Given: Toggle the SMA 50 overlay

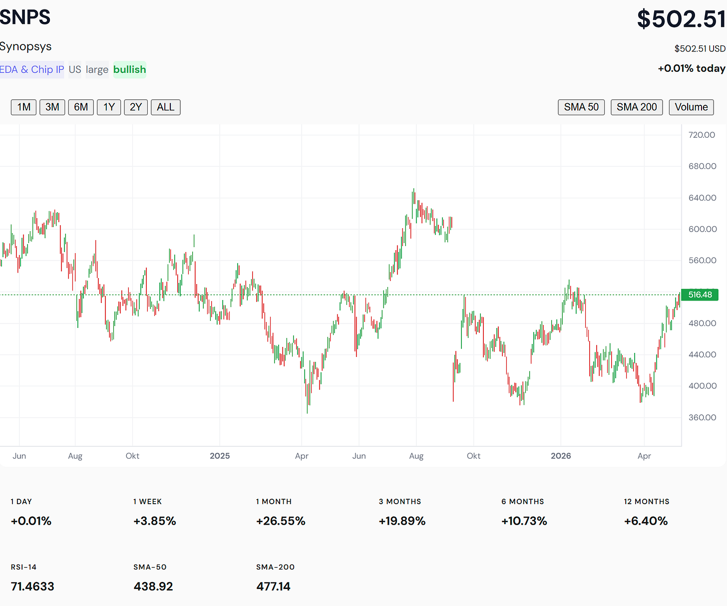Looking at the screenshot, I should pyautogui.click(x=581, y=107).
